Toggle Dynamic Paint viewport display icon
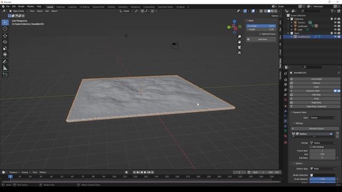 (335, 91)
